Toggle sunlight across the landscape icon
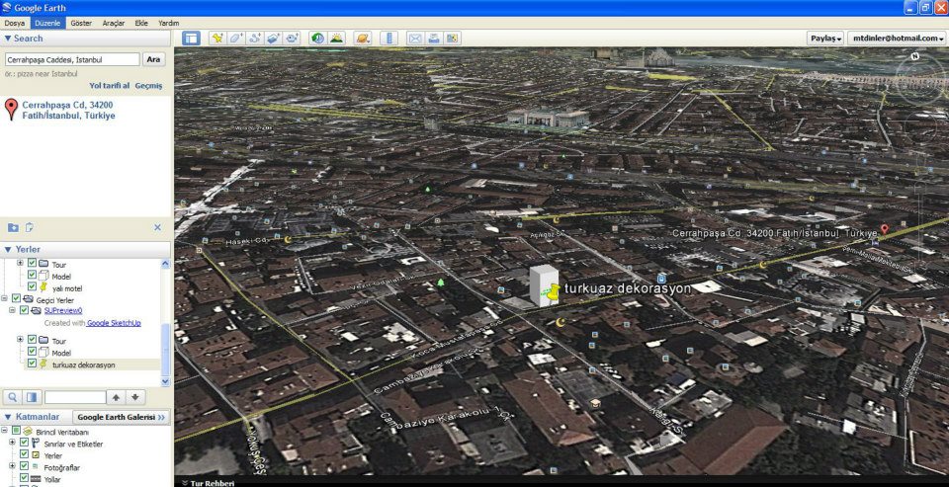 tap(336, 39)
